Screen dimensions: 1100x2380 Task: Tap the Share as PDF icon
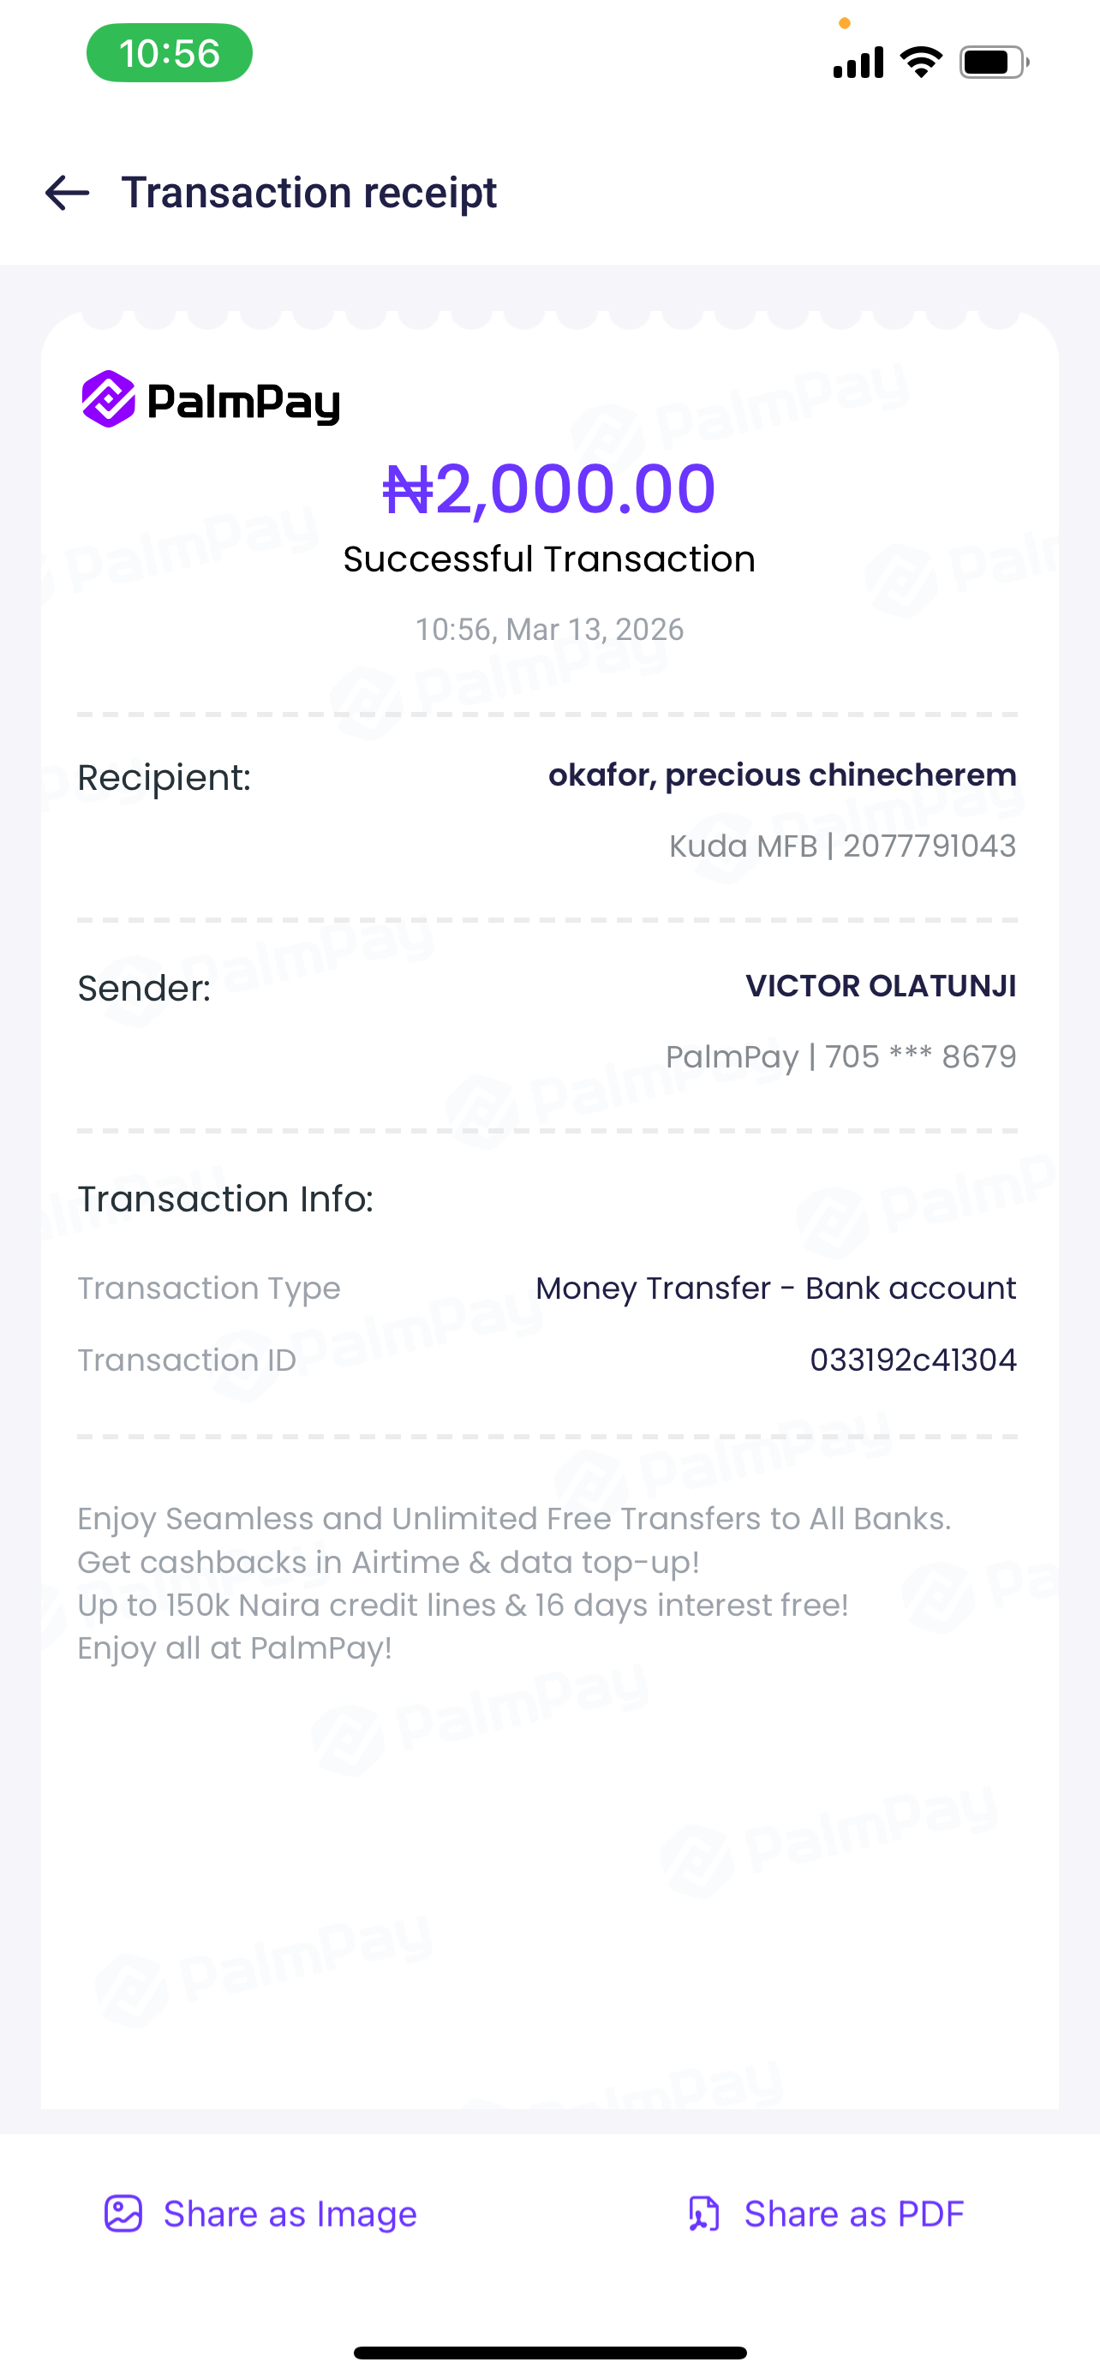pos(704,2214)
